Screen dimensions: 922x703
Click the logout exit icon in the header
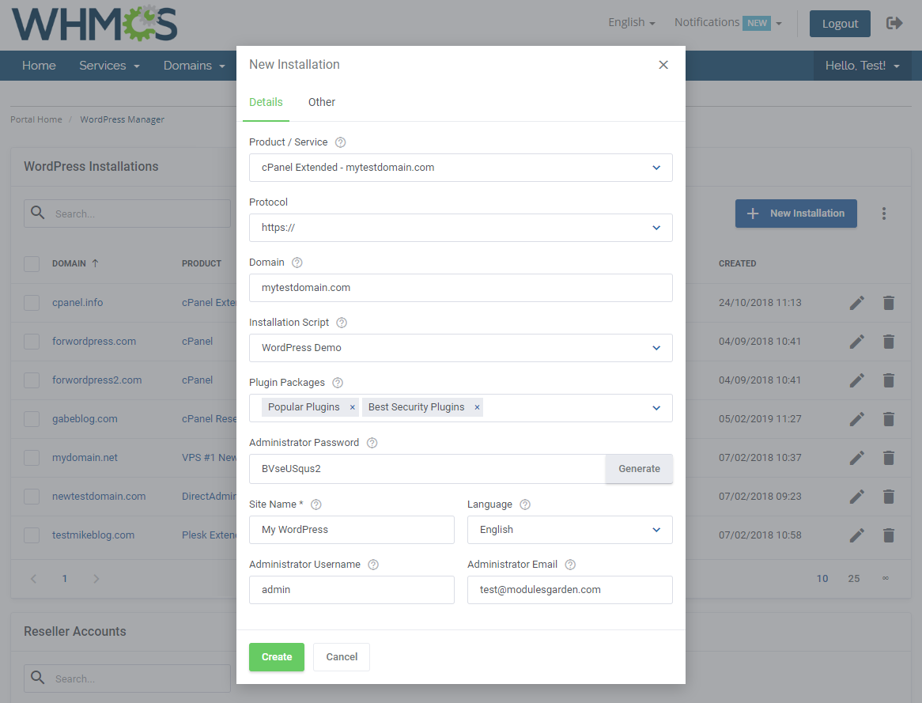tap(894, 24)
